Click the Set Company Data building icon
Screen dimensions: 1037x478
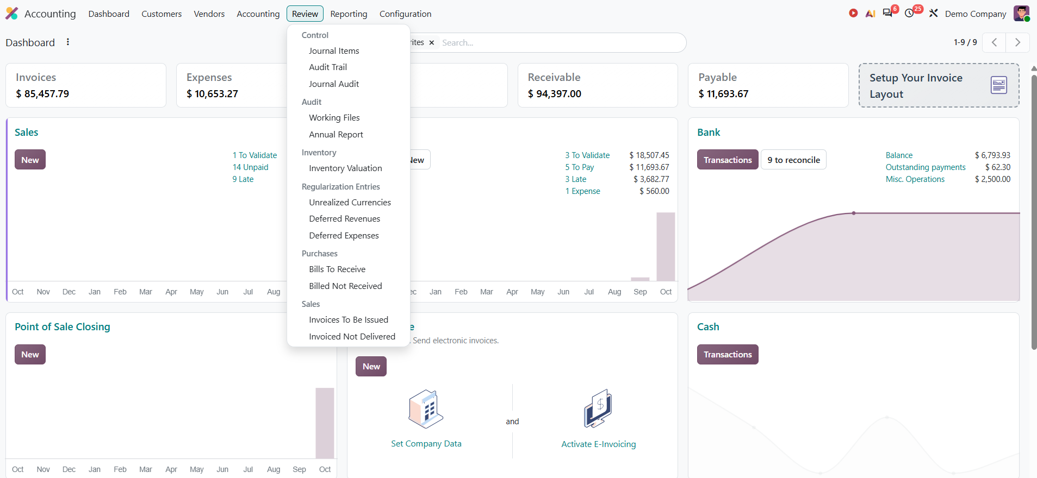[426, 409]
